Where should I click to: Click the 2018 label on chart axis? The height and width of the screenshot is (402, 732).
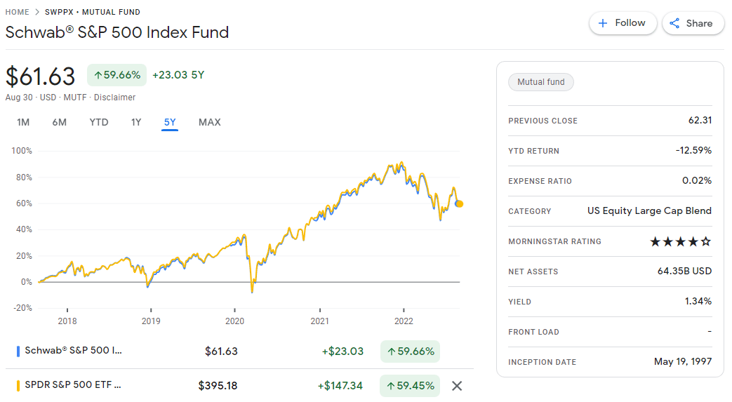(x=67, y=321)
